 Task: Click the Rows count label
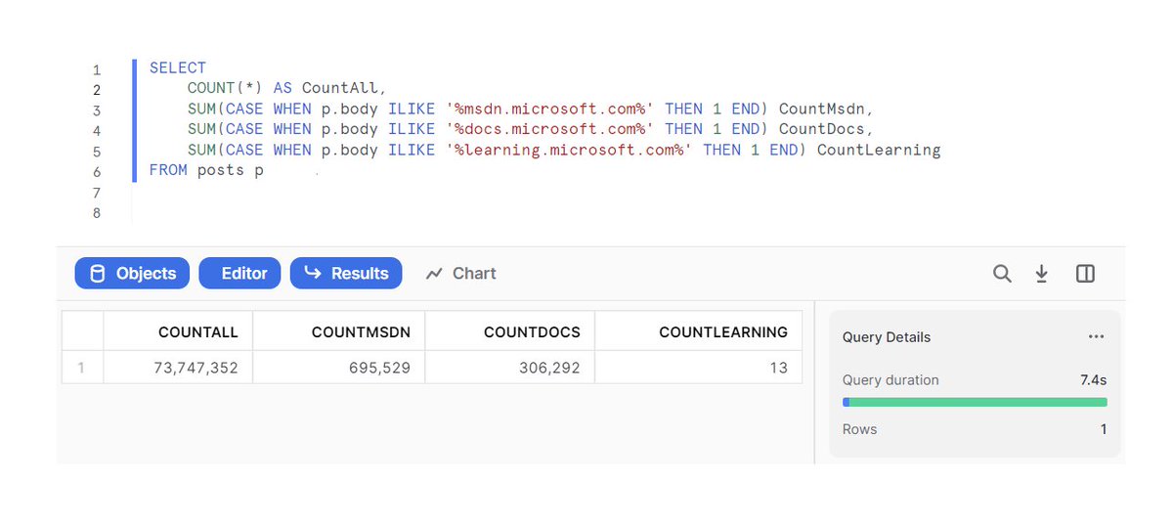[859, 429]
